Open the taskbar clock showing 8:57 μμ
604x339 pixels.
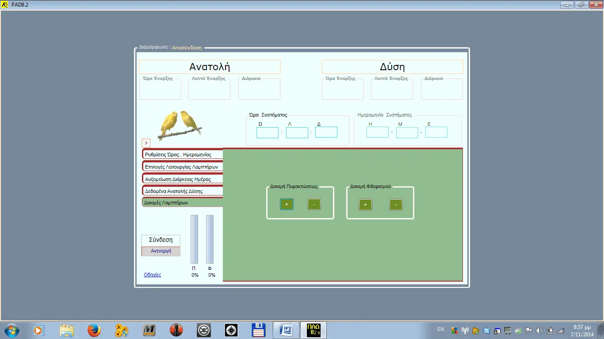click(582, 330)
